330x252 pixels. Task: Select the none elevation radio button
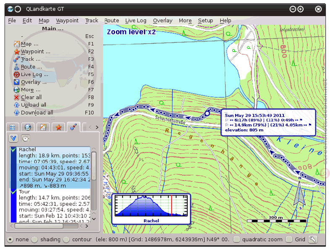coord(10,239)
